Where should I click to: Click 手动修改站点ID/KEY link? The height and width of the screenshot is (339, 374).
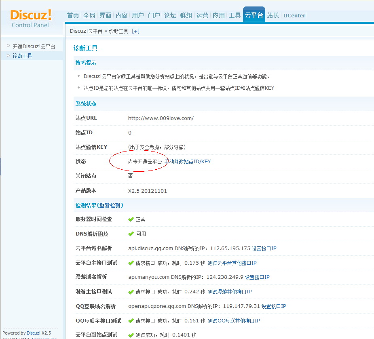tap(188, 162)
